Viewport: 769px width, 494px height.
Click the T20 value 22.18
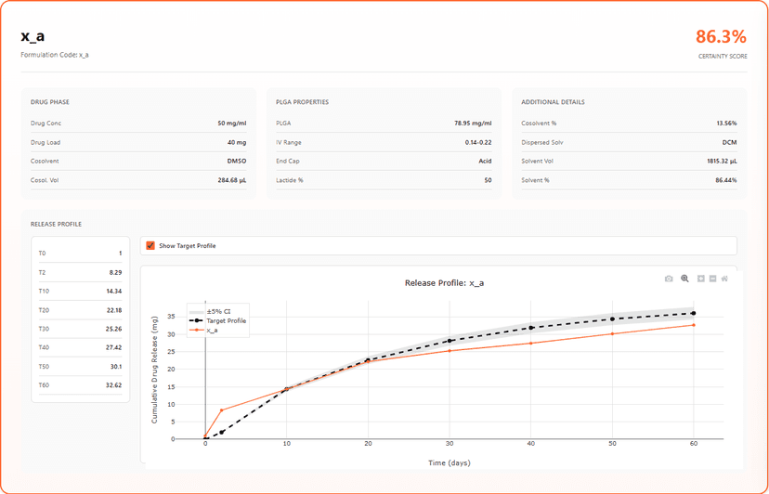(114, 310)
